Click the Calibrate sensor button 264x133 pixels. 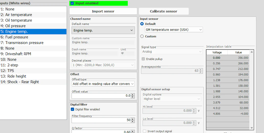coord(164,11)
